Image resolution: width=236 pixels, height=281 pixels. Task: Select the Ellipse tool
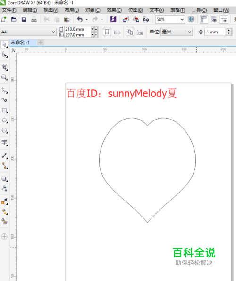(4, 120)
